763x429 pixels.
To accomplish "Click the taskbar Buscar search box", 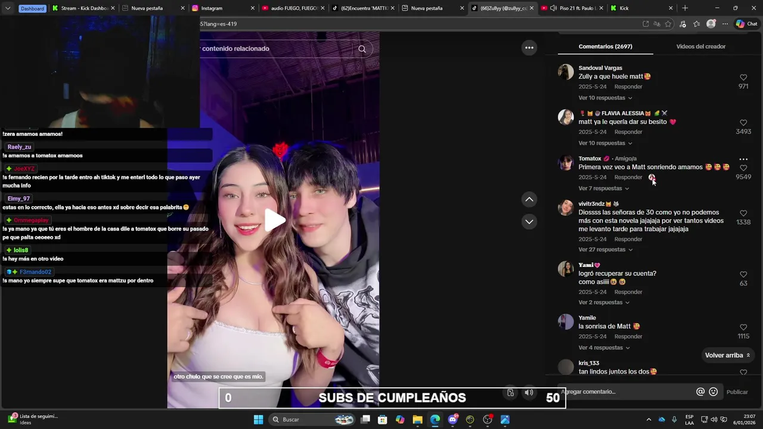I will point(313,419).
